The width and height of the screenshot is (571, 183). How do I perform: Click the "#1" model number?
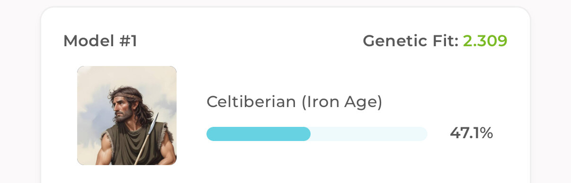(128, 42)
